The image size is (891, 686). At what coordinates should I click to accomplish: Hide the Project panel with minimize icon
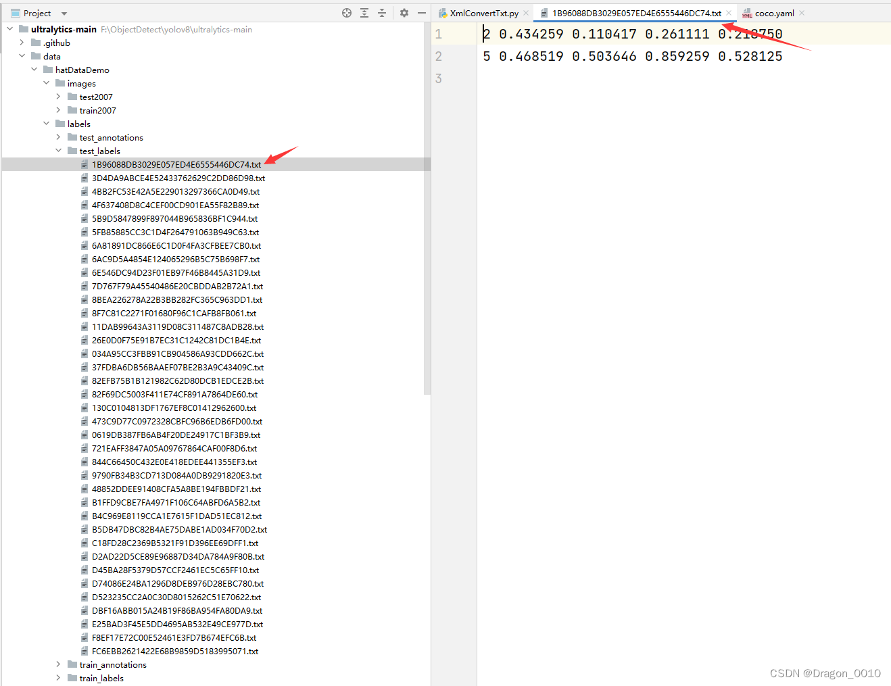422,13
